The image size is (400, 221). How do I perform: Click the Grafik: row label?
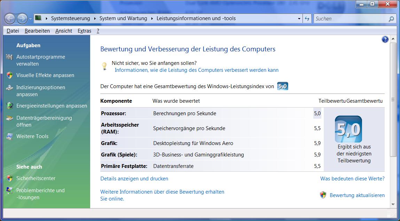(109, 143)
